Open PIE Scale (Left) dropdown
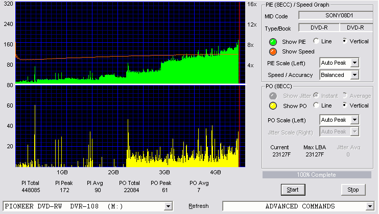The image size is (379, 214). coord(354,63)
